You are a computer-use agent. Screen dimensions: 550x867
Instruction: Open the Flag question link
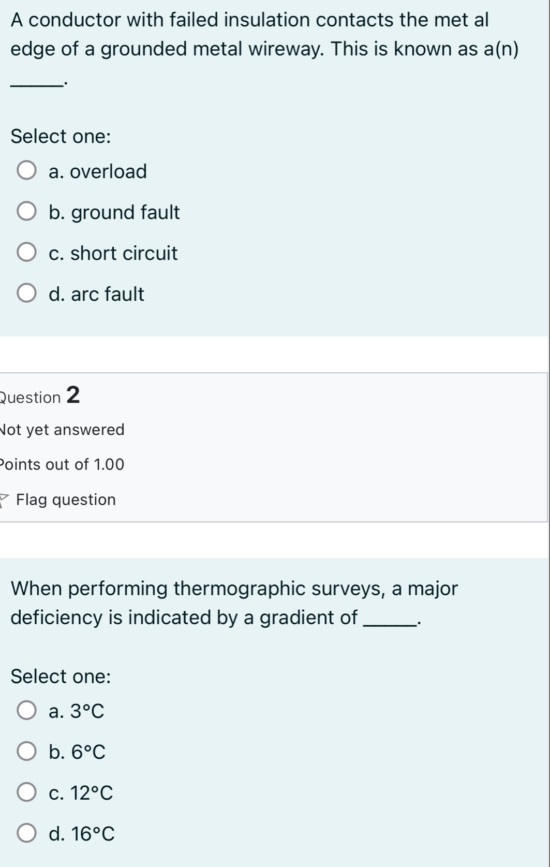pos(66,499)
